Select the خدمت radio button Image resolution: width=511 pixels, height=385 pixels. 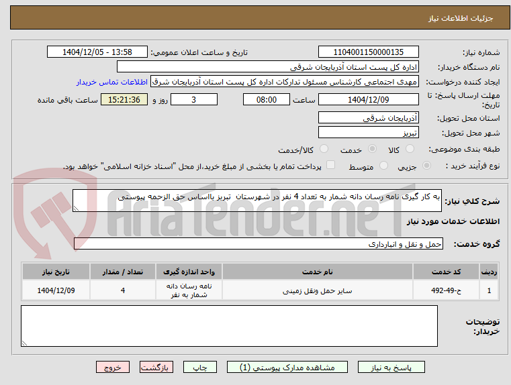(x=372, y=149)
